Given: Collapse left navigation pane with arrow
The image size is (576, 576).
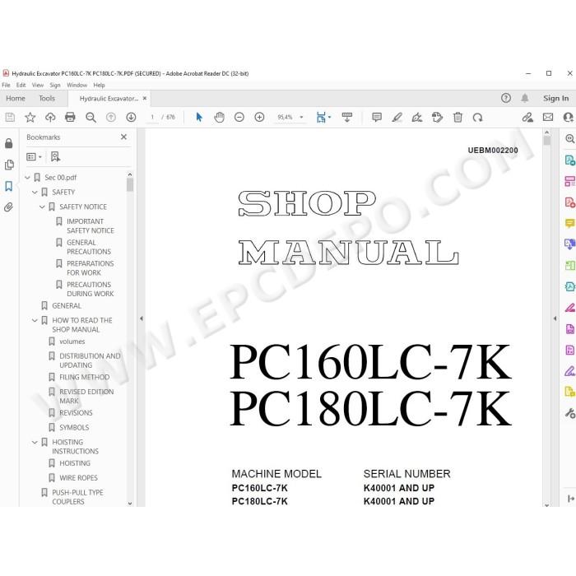Looking at the screenshot, I should [x=142, y=318].
